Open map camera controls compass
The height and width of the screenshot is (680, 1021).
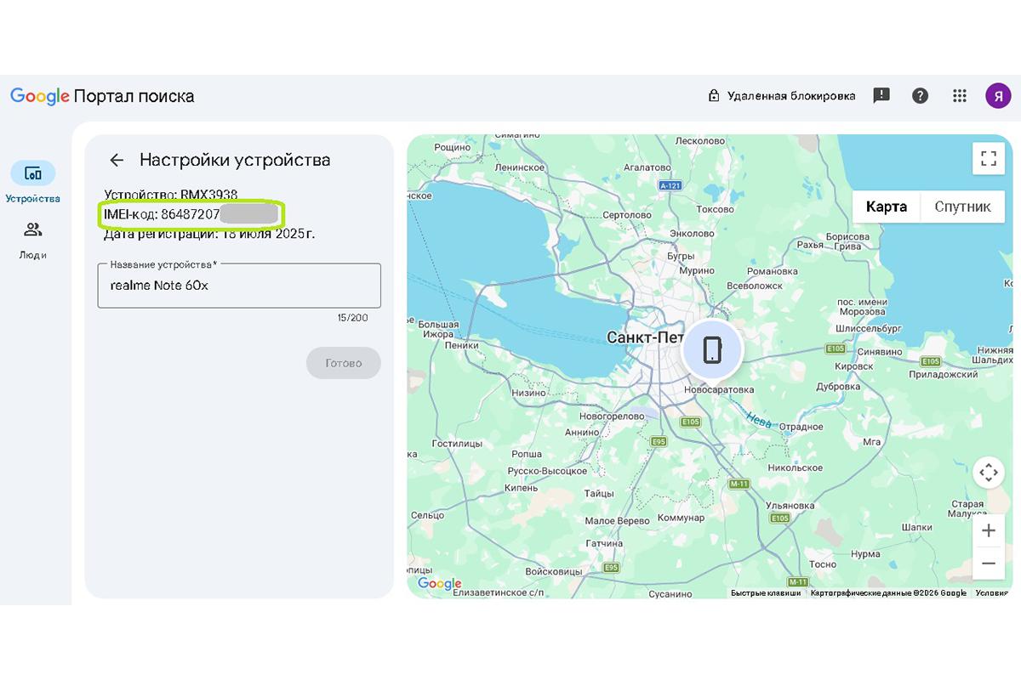click(x=988, y=472)
